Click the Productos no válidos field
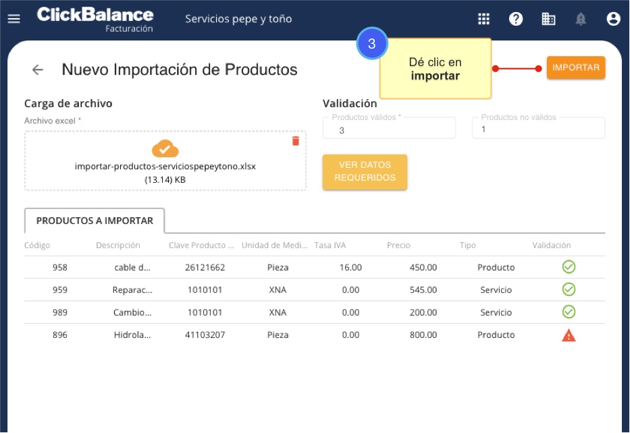 click(538, 129)
